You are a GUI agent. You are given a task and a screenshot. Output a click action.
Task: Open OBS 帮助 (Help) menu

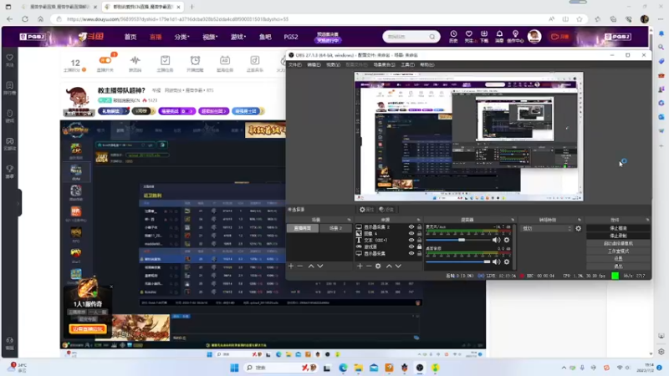point(426,65)
